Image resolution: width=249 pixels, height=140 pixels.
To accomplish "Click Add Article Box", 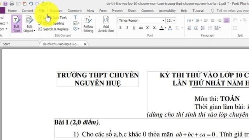I will [x=106, y=24].
